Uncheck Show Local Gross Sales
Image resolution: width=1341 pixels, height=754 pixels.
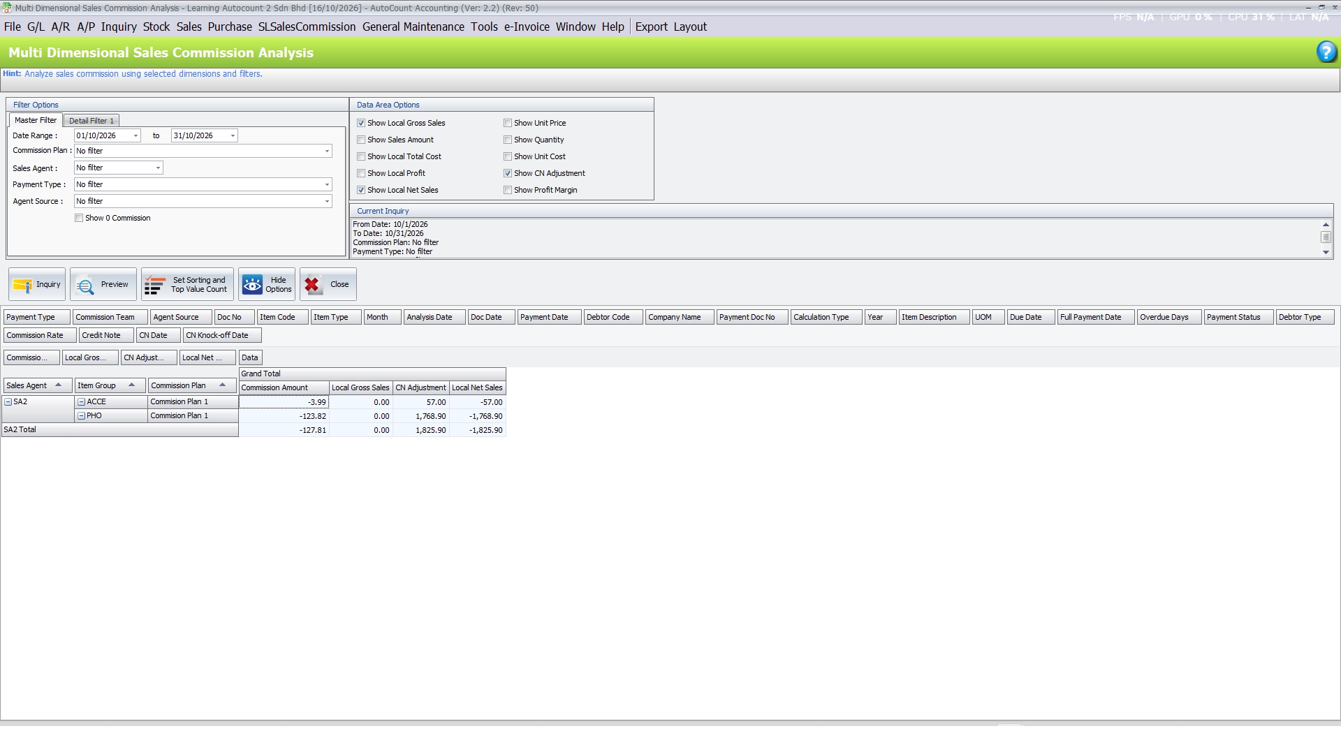click(361, 123)
